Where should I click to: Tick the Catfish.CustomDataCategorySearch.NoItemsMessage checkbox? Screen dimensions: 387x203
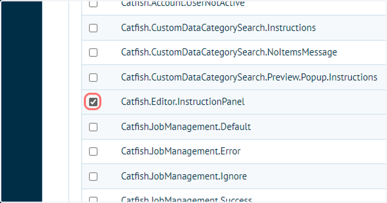tap(93, 52)
